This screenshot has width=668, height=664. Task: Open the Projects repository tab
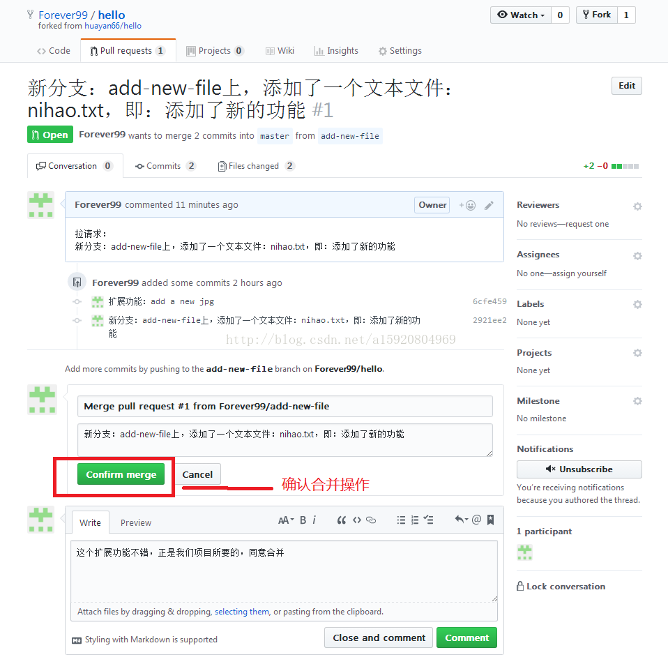(215, 51)
